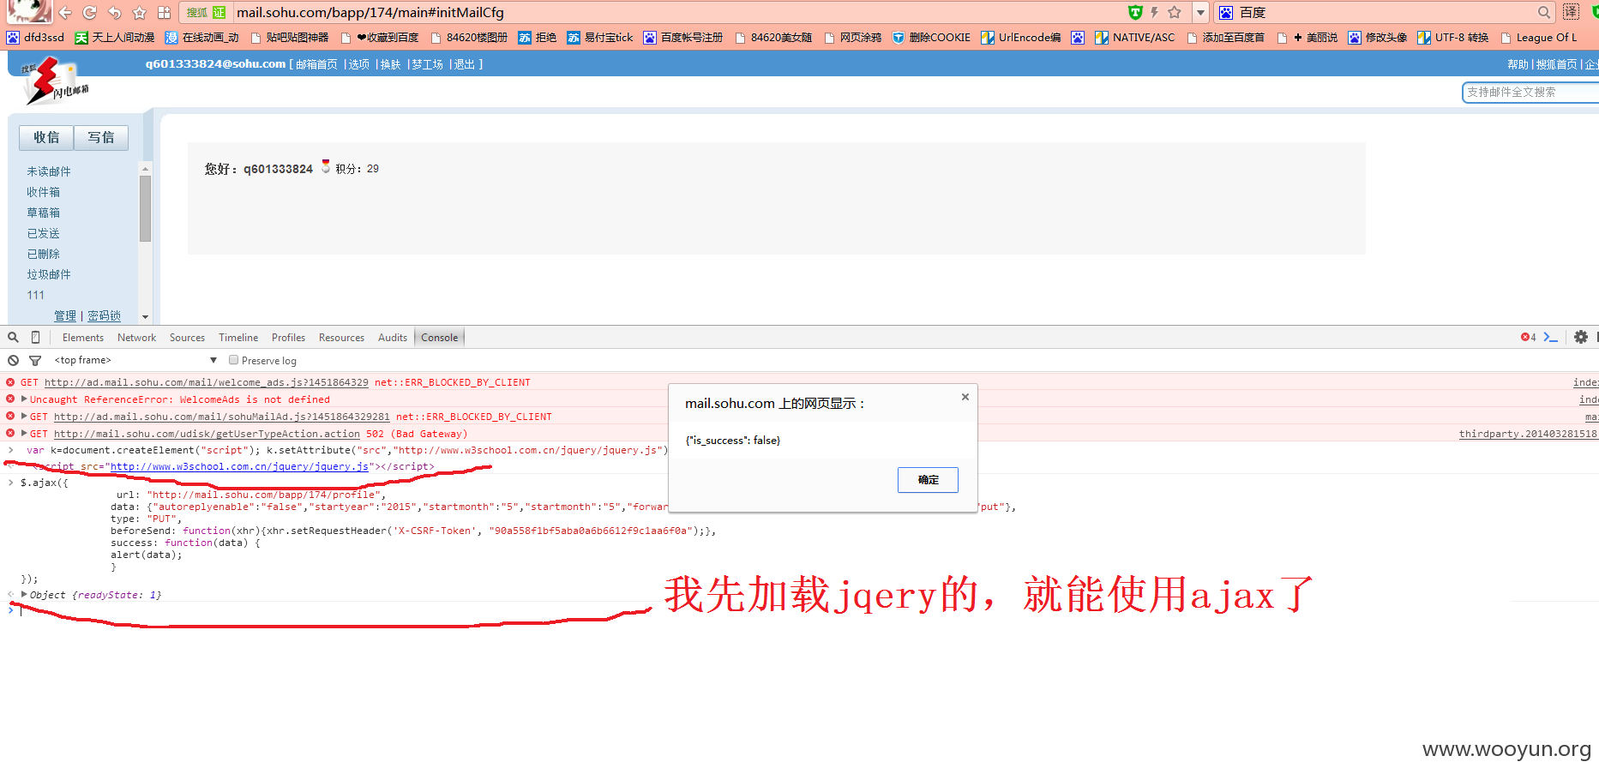The image size is (1599, 774).
Task: Switch to the Elements tab in DevTools
Action: tap(83, 338)
